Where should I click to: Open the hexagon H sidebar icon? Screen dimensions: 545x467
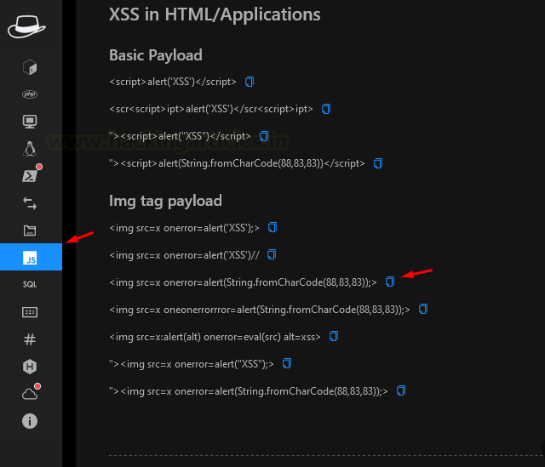pyautogui.click(x=30, y=367)
